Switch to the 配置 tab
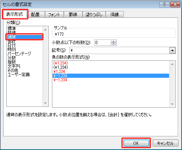Image resolution: width=182 pixels, height=150 pixels. 35,15
